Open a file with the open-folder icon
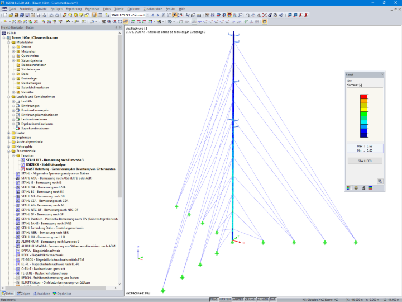Image resolution: width=402 pixels, height=302 pixels. (11, 15)
